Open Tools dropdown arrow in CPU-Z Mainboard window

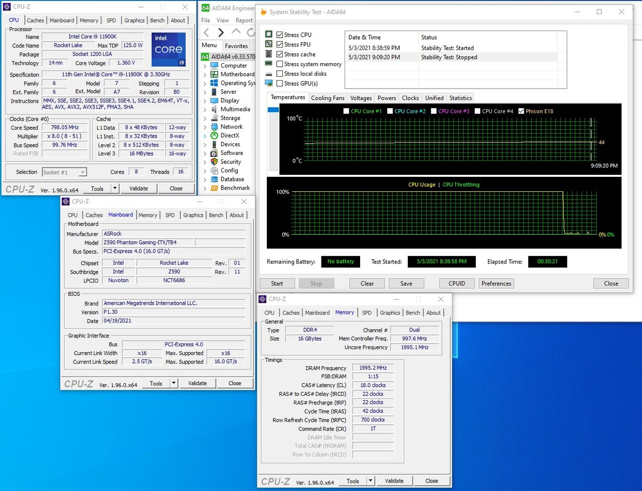[174, 383]
